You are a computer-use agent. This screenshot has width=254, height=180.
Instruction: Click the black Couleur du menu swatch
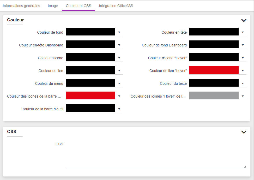[90, 83]
